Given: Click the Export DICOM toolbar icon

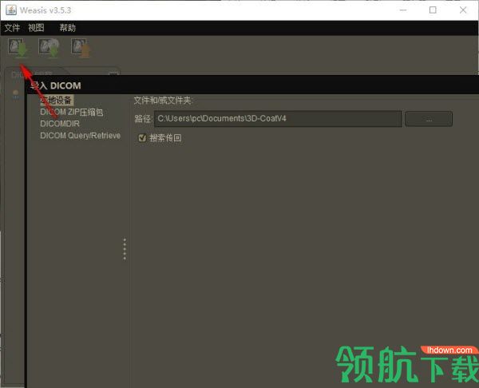Looking at the screenshot, I should 81,48.
